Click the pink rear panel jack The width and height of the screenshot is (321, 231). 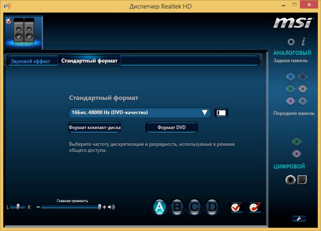coord(291,101)
